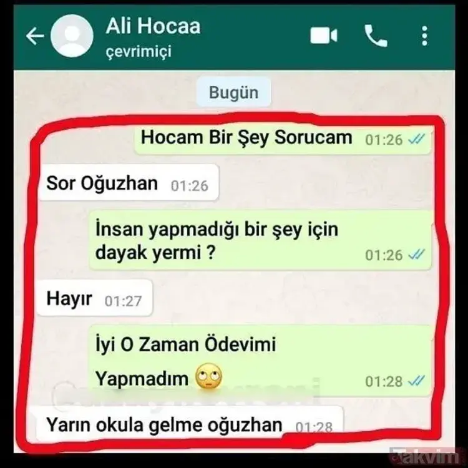Tap read ticks on dayak yermi message

pos(416,255)
